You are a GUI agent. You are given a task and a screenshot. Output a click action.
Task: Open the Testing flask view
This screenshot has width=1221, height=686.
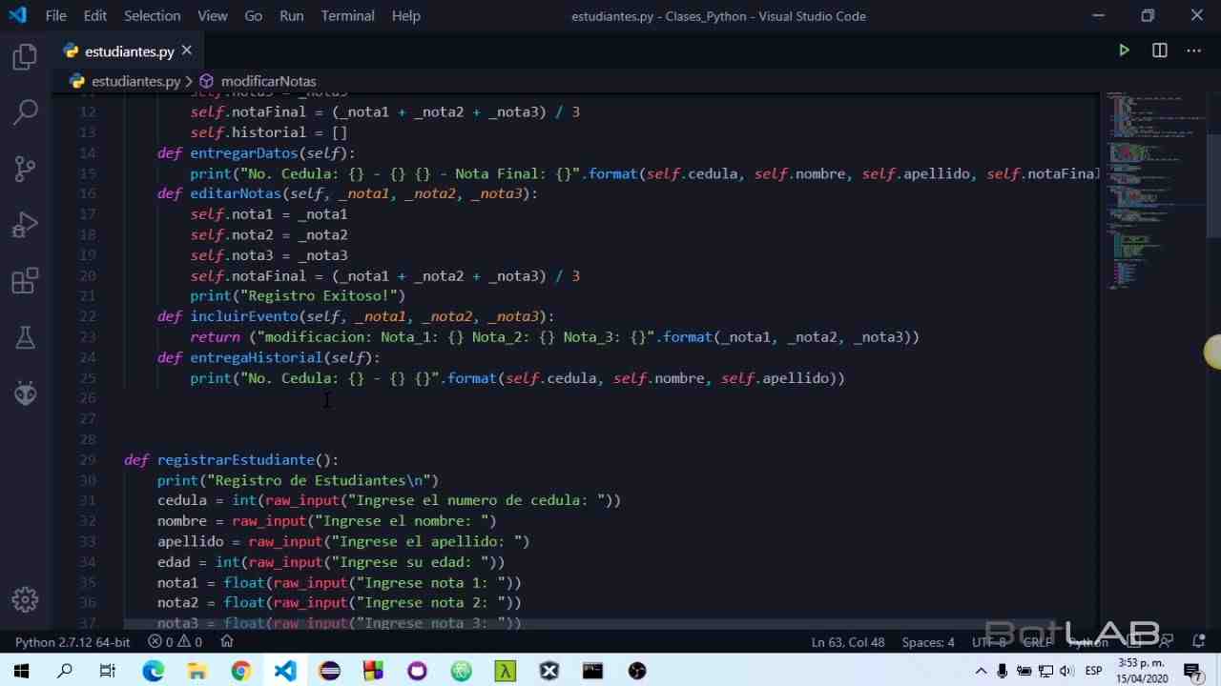click(26, 337)
